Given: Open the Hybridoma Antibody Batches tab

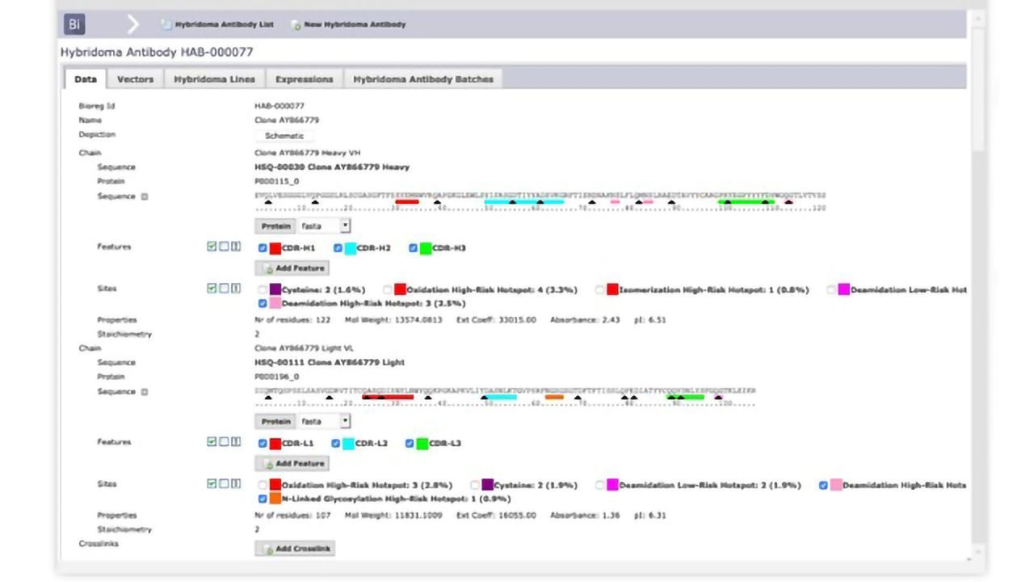Looking at the screenshot, I should click(422, 79).
